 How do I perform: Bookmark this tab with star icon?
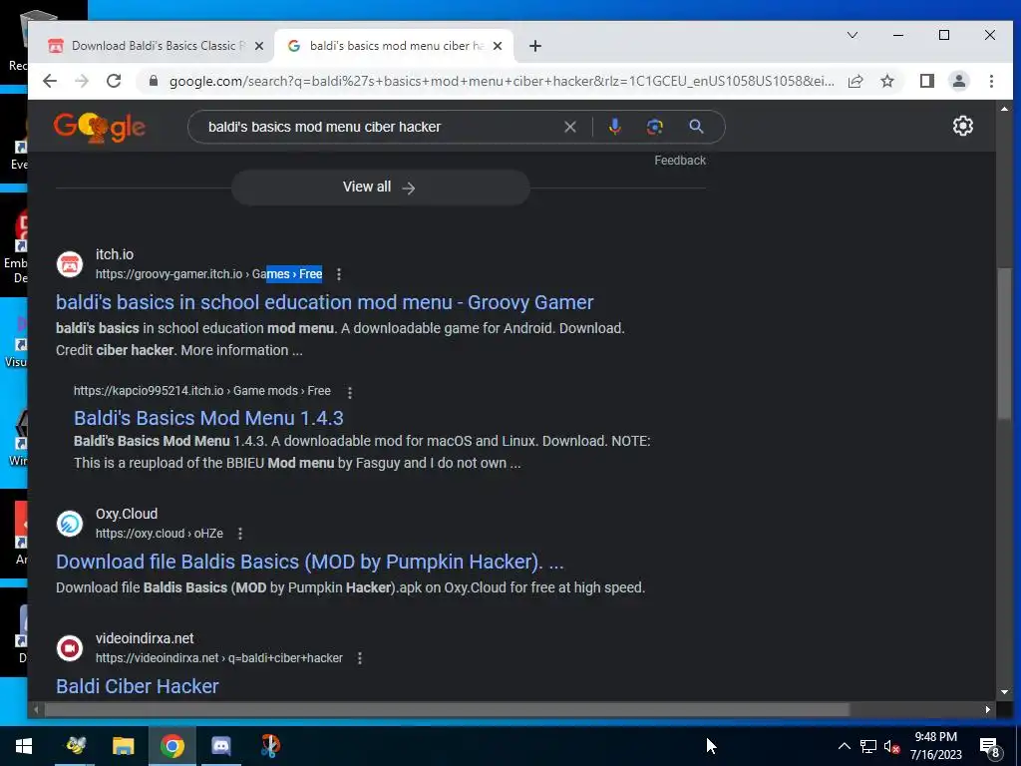coord(886,81)
